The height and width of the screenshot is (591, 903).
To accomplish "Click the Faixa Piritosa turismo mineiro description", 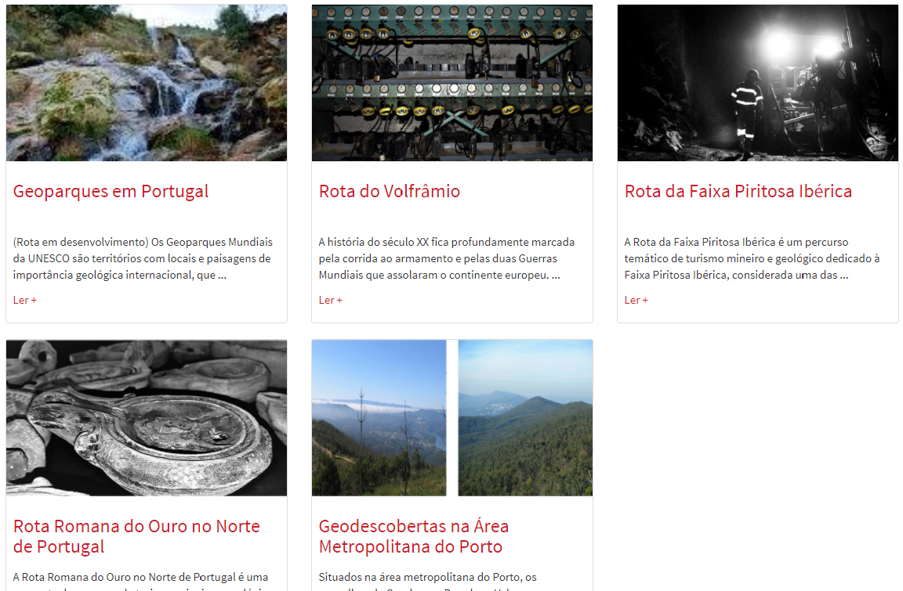I will click(x=752, y=258).
